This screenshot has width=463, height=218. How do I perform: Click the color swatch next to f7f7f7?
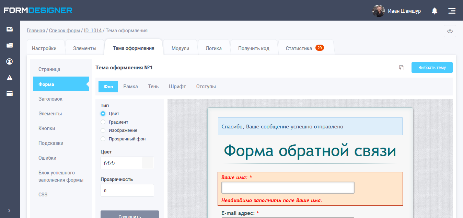tap(148, 163)
